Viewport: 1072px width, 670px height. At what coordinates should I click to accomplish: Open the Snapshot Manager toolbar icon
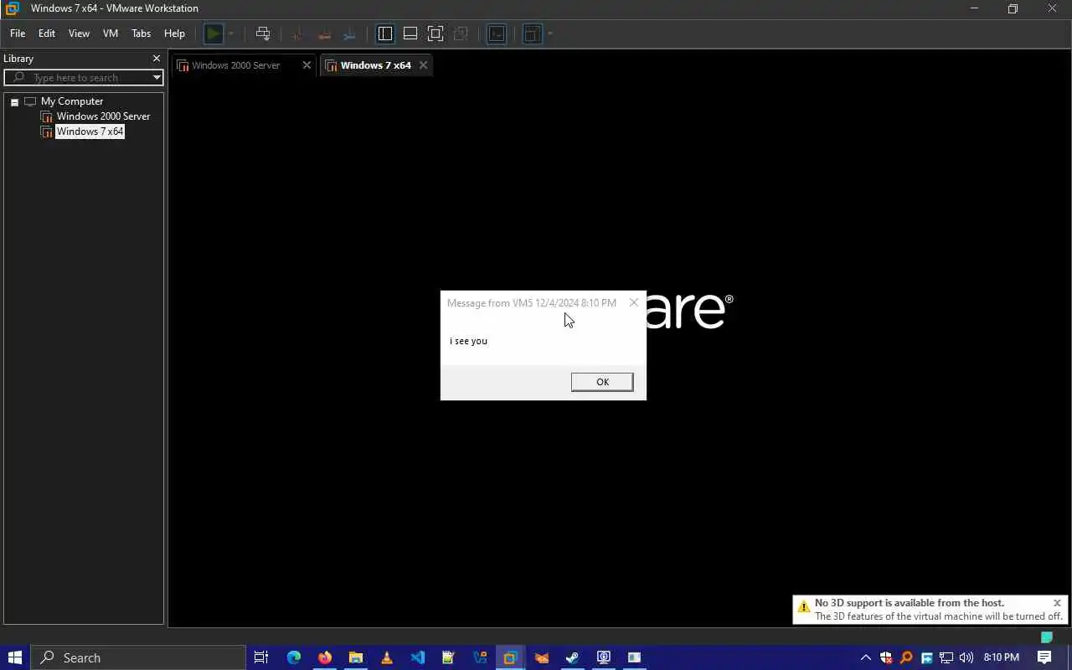(x=350, y=33)
